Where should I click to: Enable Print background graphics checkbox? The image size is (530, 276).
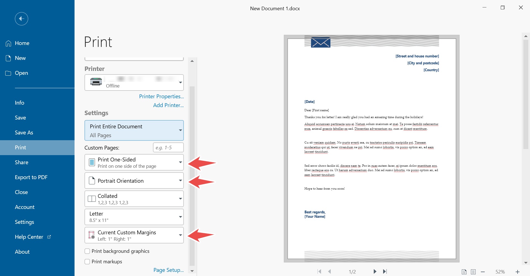click(87, 251)
